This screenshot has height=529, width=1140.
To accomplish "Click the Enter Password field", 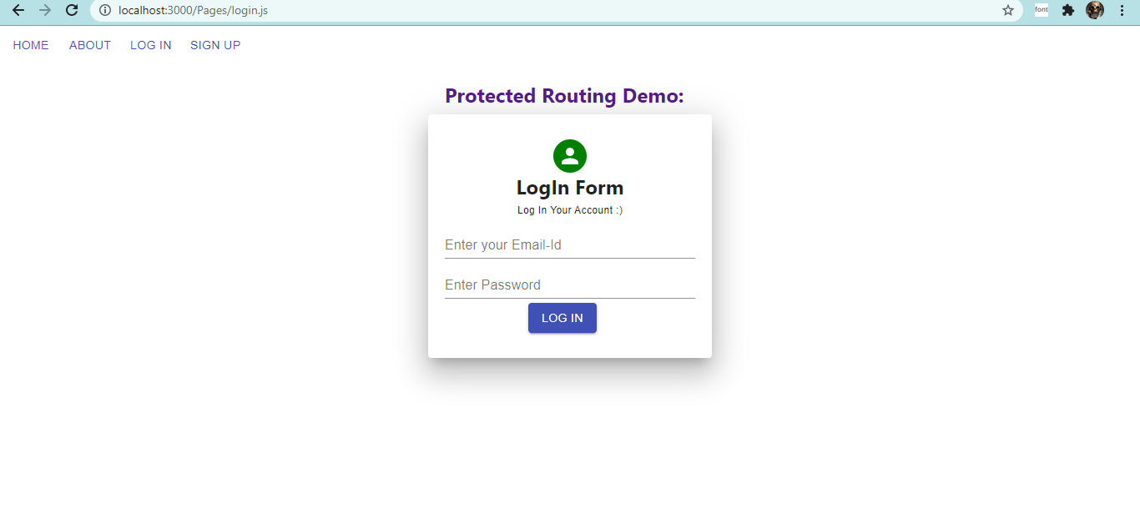I will (570, 285).
